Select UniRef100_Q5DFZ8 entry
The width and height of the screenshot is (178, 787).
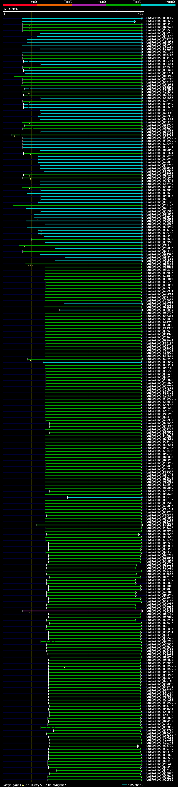[x=160, y=780]
